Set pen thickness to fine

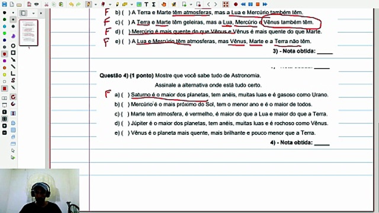[x=13, y=13]
